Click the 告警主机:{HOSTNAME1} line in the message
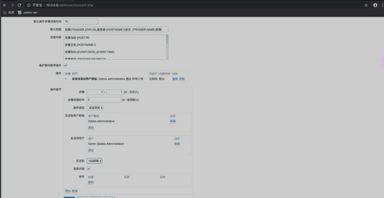 click(81, 45)
